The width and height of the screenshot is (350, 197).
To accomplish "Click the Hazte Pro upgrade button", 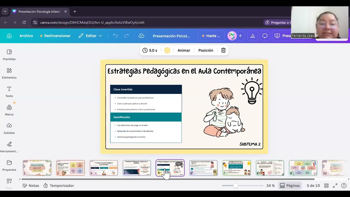I will (211, 36).
